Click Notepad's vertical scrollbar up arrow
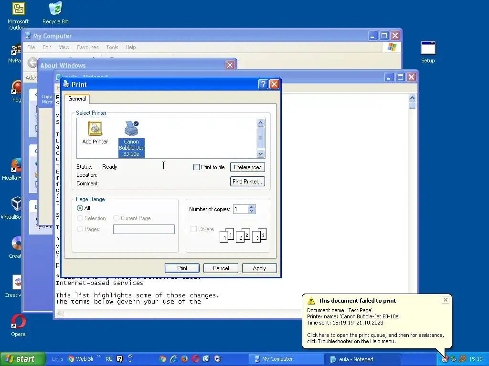This screenshot has height=366, width=489. [x=412, y=98]
